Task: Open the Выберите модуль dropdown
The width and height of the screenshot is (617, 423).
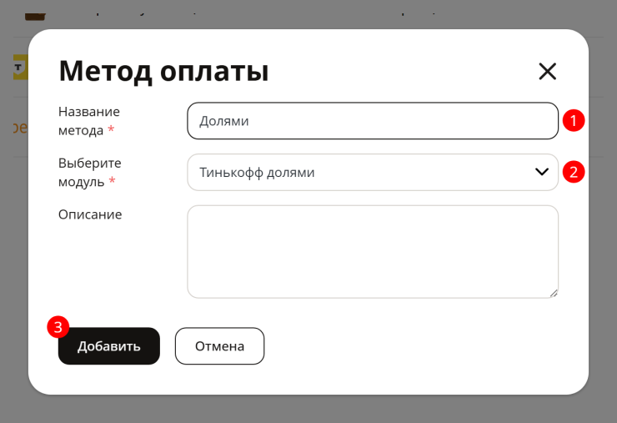Action: pos(373,172)
